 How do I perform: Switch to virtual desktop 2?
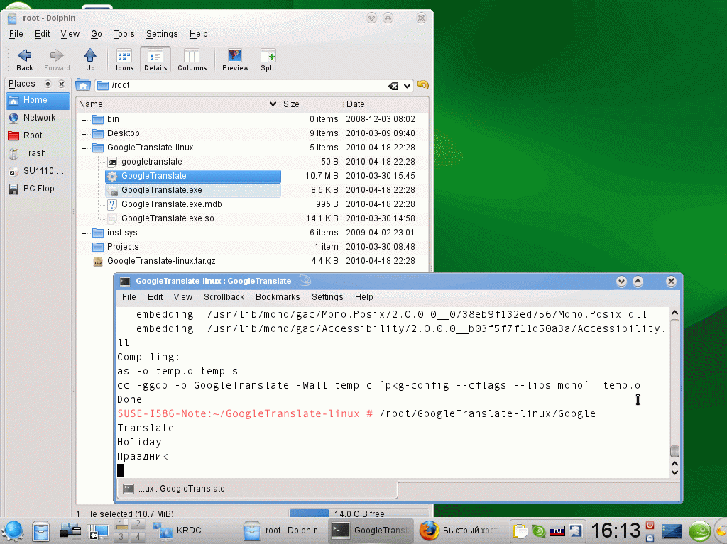(x=138, y=525)
